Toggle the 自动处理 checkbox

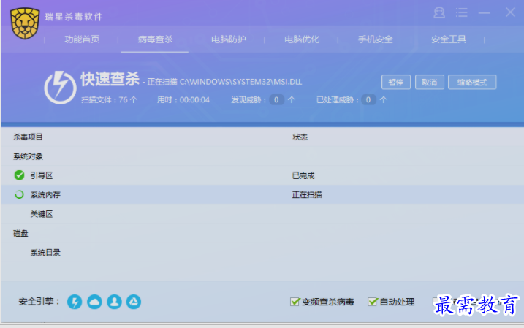373,302
